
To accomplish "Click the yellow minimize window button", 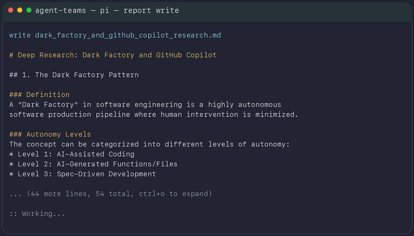I will pyautogui.click(x=20, y=10).
